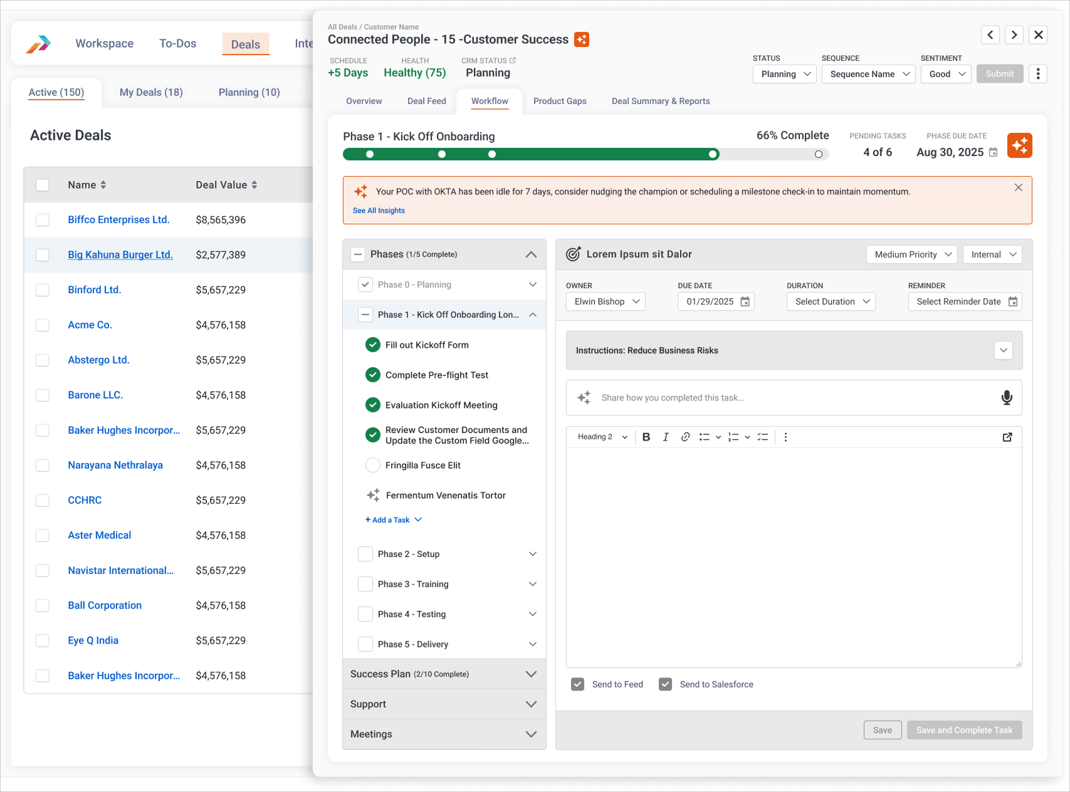
Task: Click the target icon beside Lorem Ipsum sit Dalor
Action: 573,254
